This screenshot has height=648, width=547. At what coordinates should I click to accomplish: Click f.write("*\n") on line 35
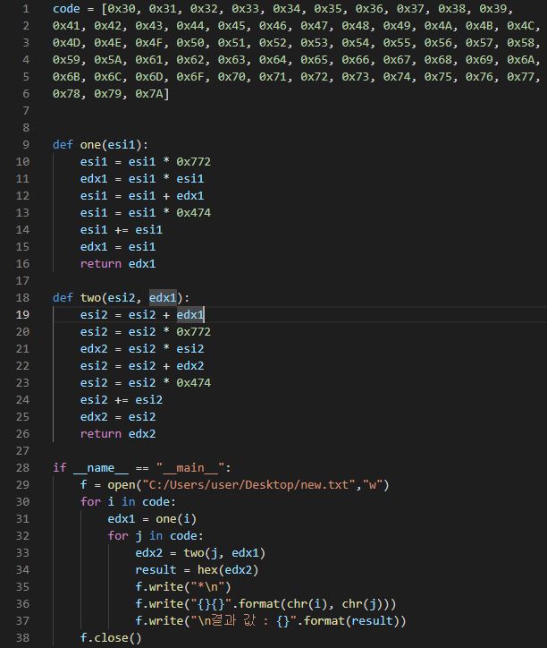[x=183, y=587]
